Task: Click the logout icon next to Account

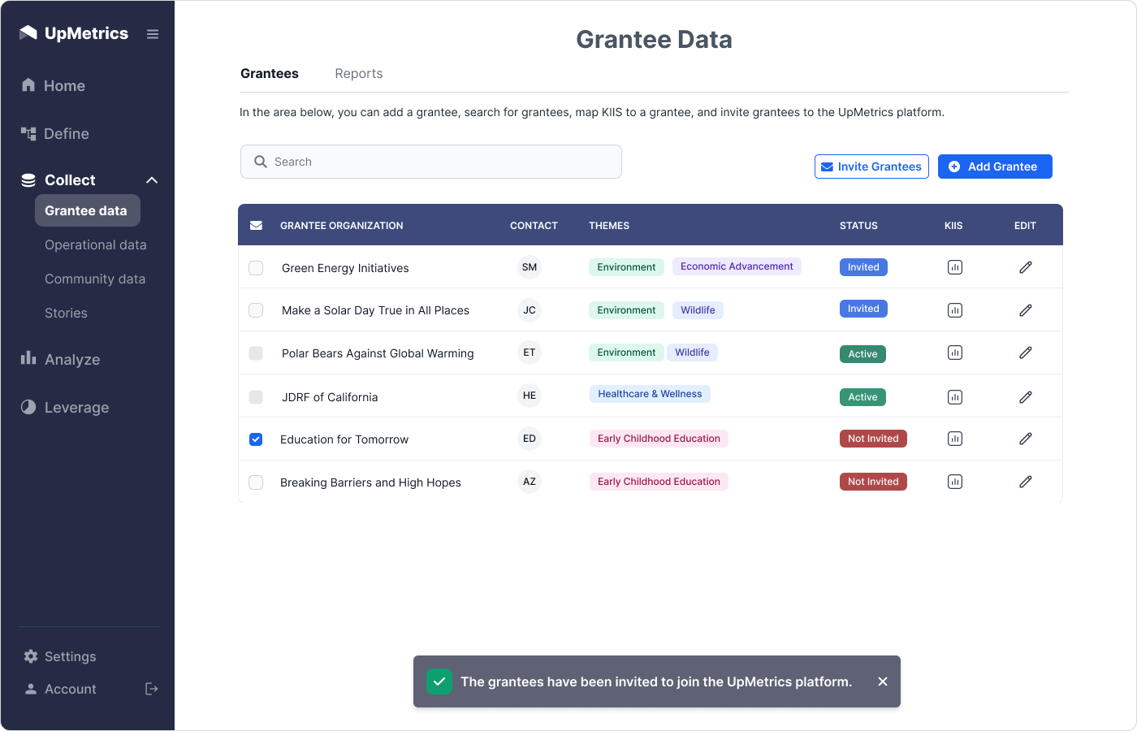Action: click(x=151, y=689)
